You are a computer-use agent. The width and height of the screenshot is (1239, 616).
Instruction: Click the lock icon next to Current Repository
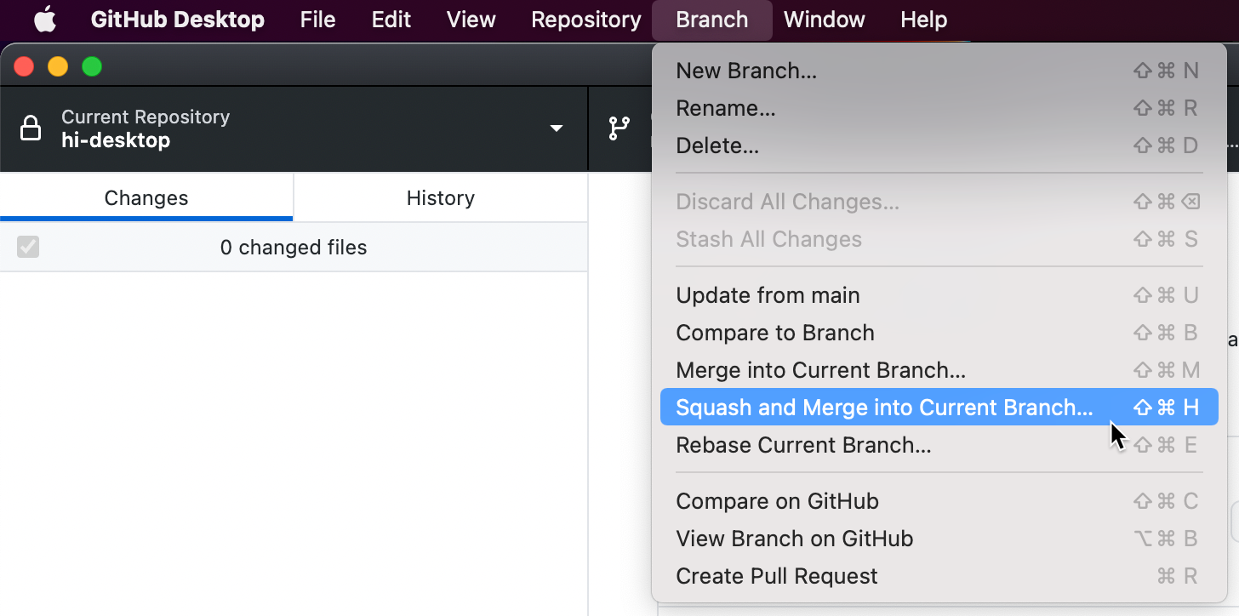click(x=31, y=128)
